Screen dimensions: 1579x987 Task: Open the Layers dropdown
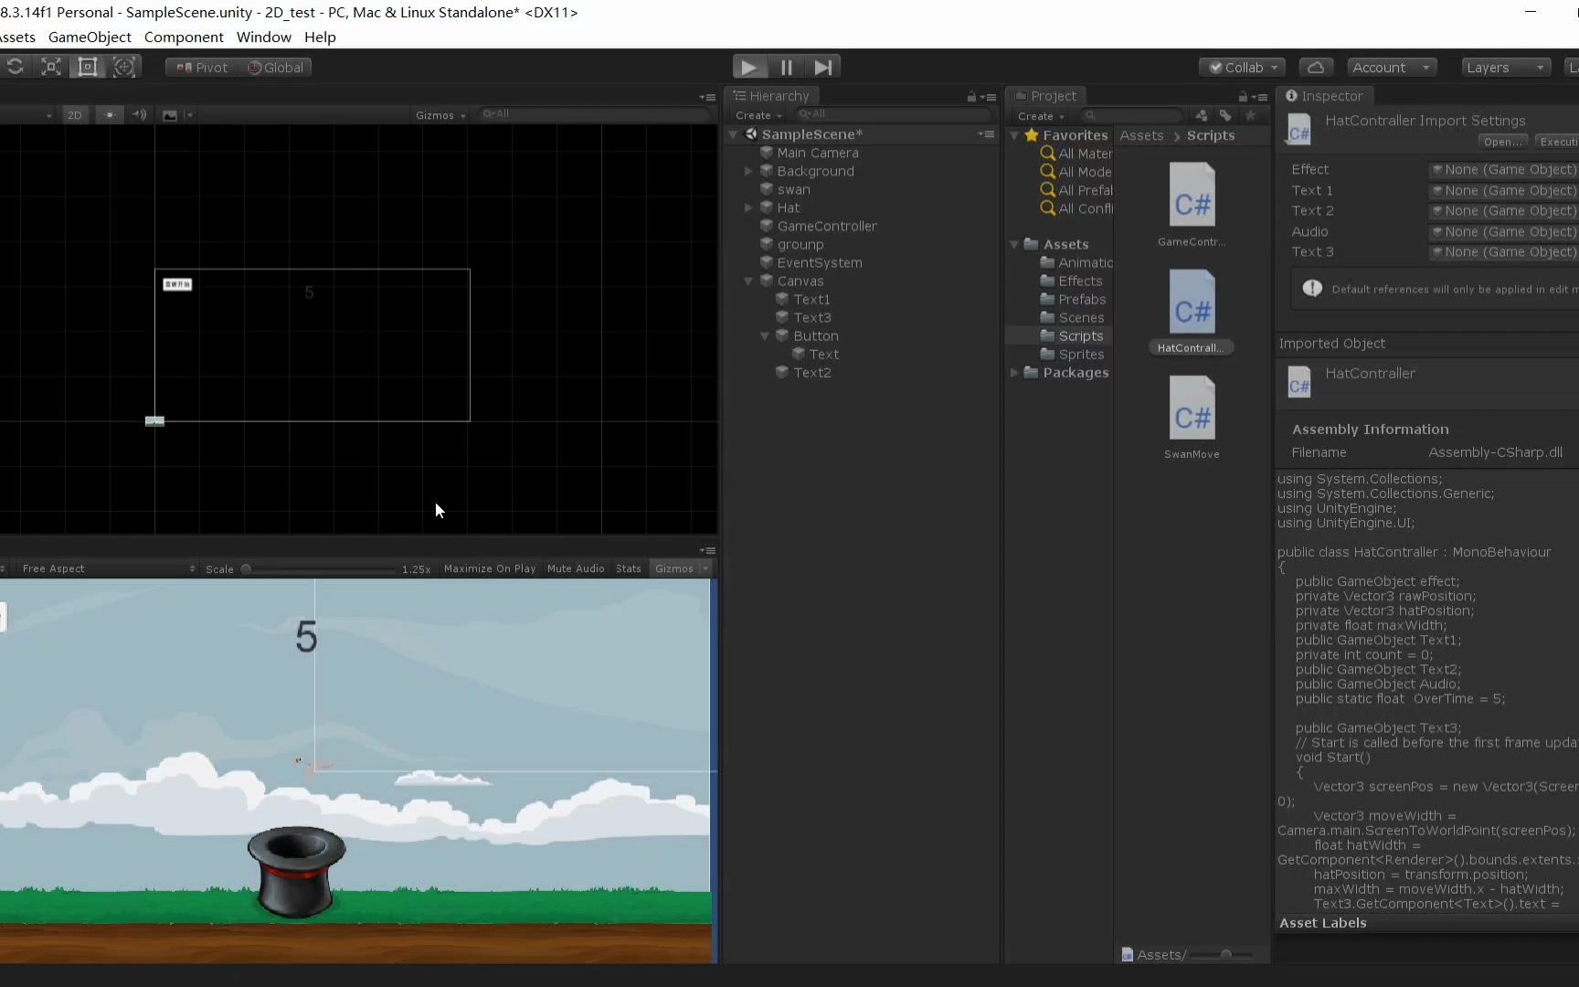pyautogui.click(x=1504, y=67)
